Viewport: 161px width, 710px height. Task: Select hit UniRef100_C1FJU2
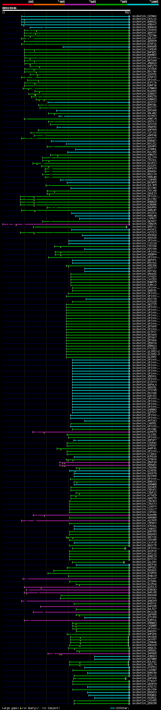(144, 132)
